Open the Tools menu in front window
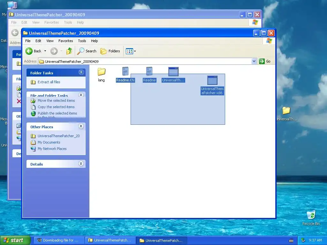Screen dimensions: 327x245 [x=82, y=41]
